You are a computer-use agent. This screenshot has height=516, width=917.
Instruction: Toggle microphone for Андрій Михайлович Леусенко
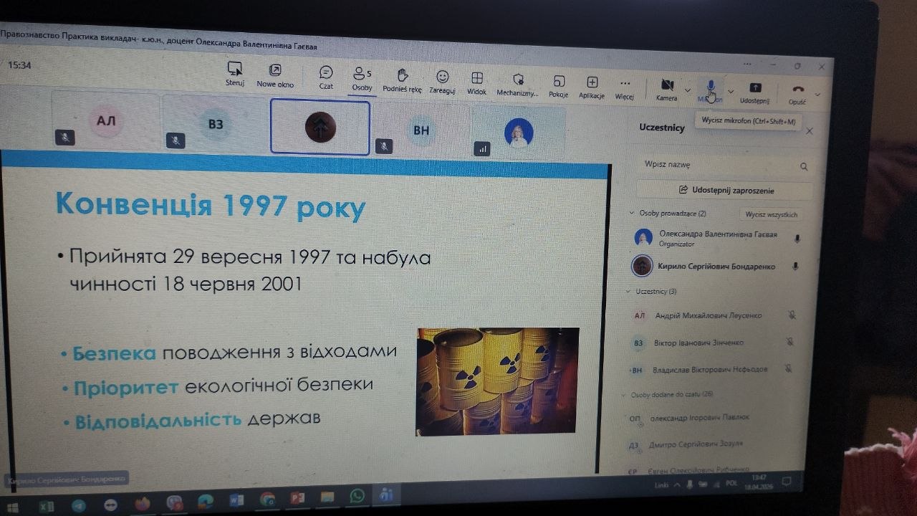click(792, 315)
